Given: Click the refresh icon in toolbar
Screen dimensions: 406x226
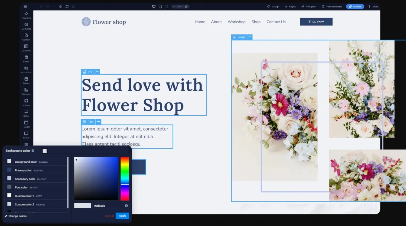Looking at the screenshot, I should 67,6.
